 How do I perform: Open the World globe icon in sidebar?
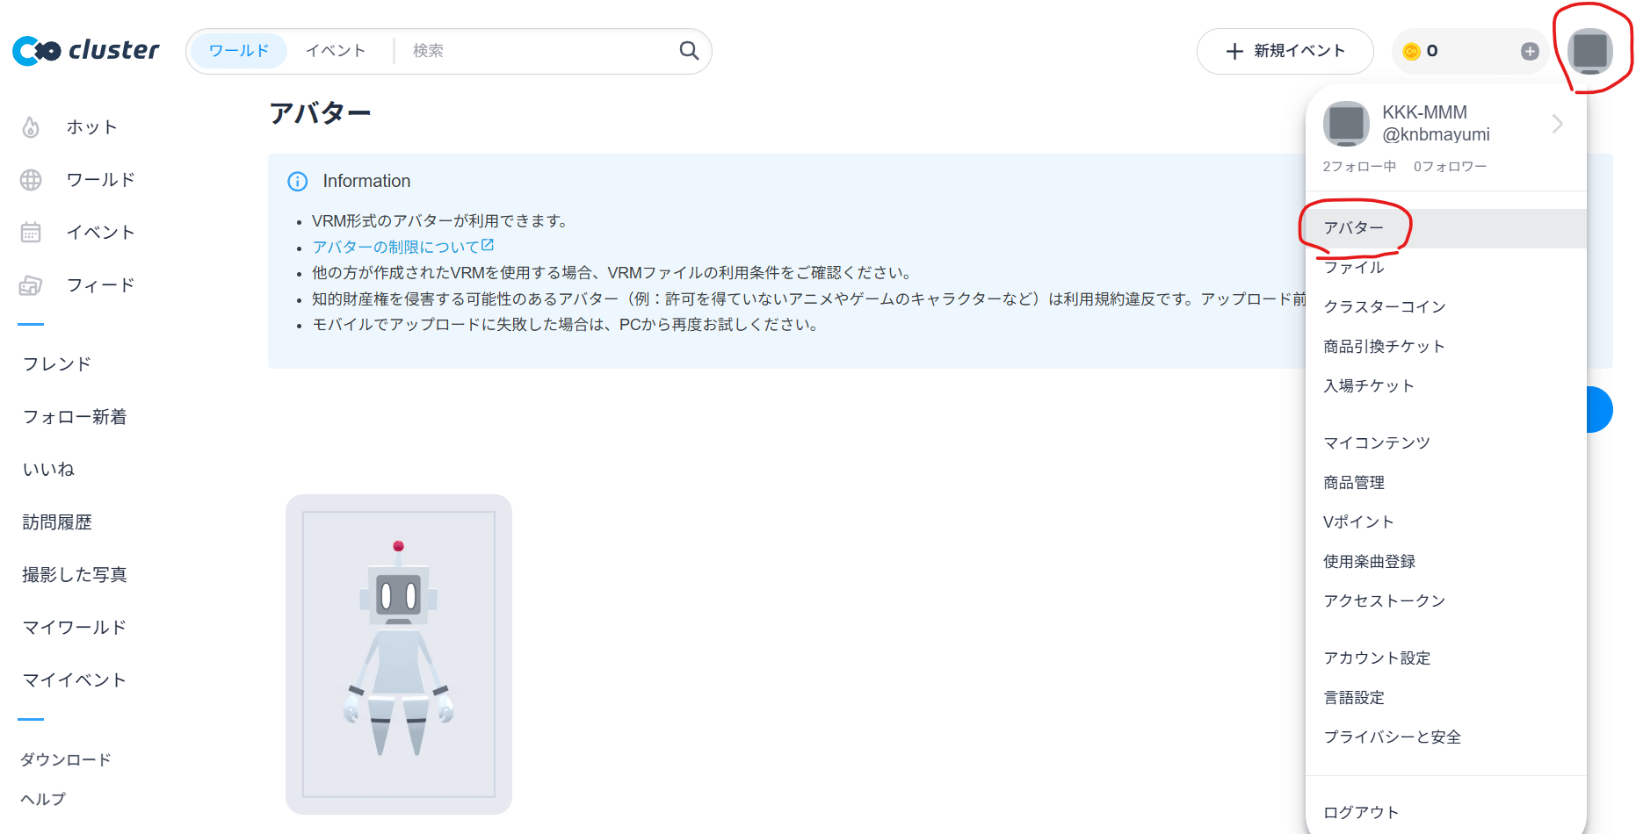click(31, 180)
